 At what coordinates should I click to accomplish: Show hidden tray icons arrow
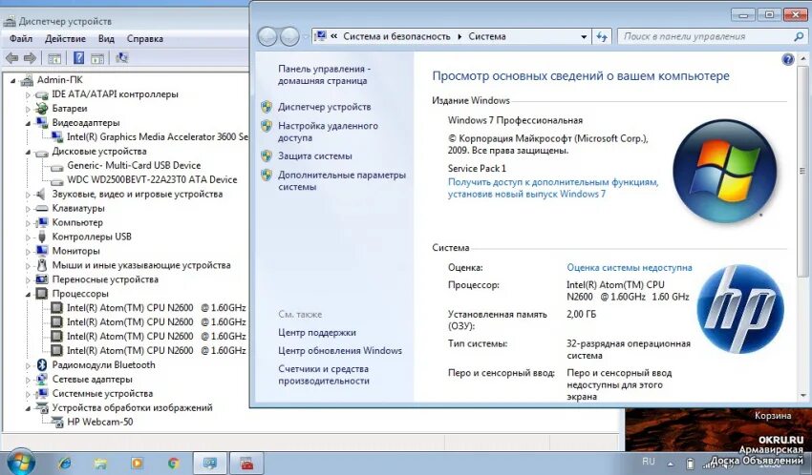tap(670, 464)
